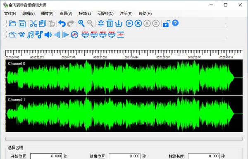Viewport: 248px width, 159px height.
Task: Click ruler marker 00:01:34.694
Action: 131,57
